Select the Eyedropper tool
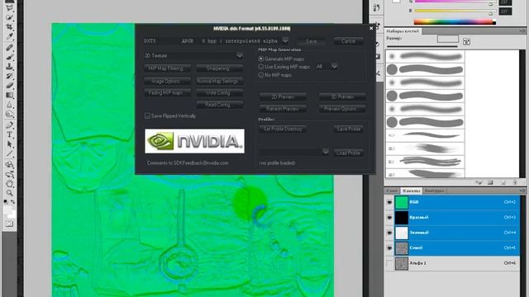This screenshot has height=297, width=529. [9, 35]
